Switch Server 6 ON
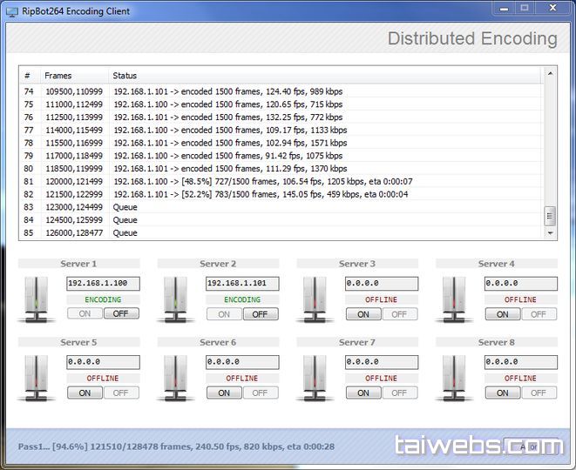The image size is (576, 470). (224, 393)
